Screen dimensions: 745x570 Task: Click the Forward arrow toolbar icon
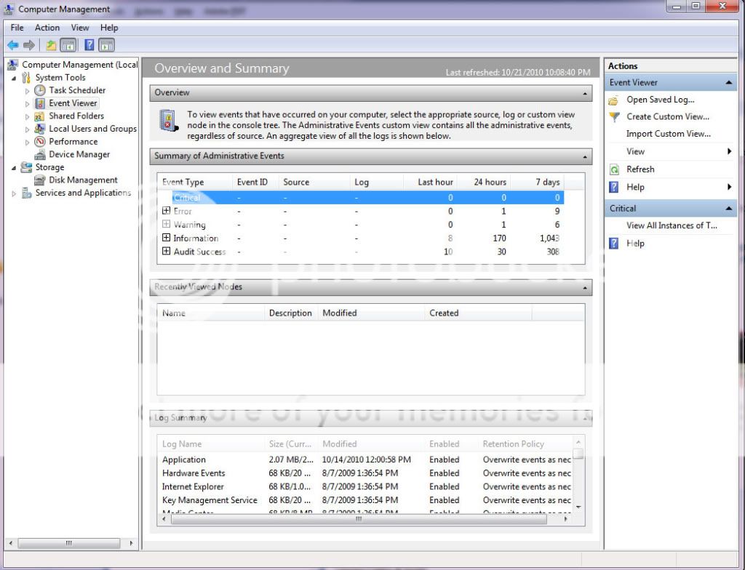(29, 45)
